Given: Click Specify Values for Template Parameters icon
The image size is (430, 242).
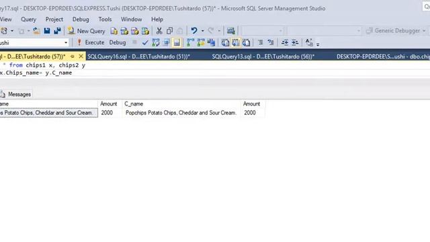Looking at the screenshot, I should [x=309, y=42].
